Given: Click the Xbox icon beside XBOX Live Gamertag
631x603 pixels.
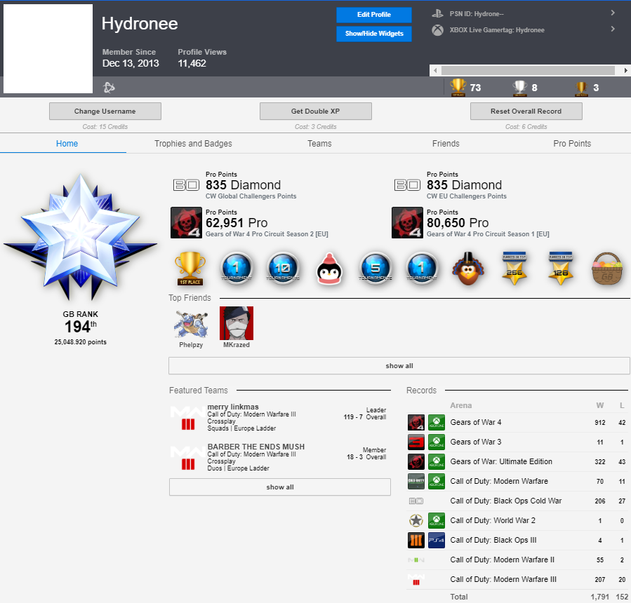Looking at the screenshot, I should [437, 30].
